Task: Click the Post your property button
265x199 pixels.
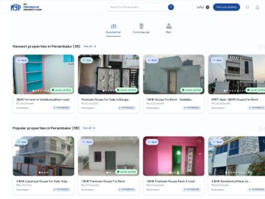Action: pyautogui.click(x=226, y=7)
